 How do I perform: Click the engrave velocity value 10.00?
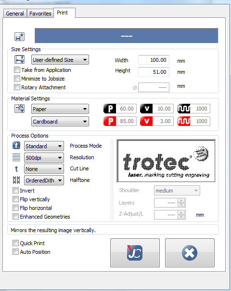163,109
